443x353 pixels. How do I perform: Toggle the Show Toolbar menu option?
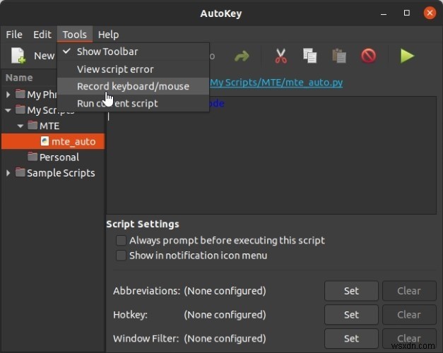pos(133,52)
